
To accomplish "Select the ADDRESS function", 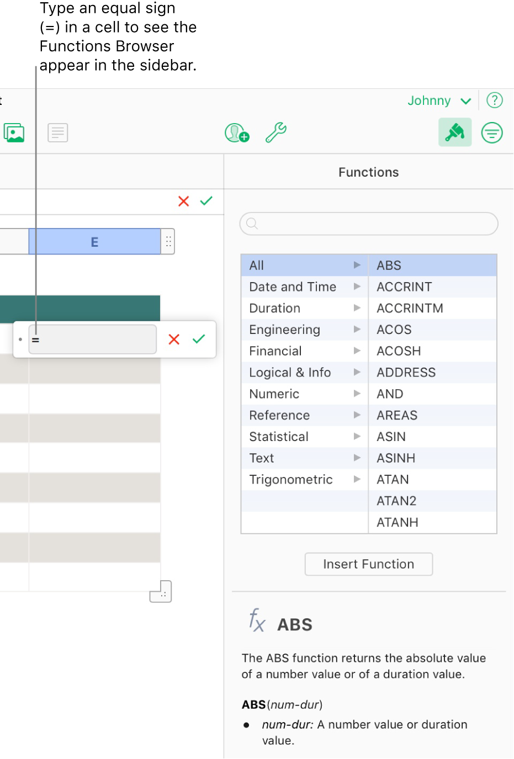I will point(406,373).
